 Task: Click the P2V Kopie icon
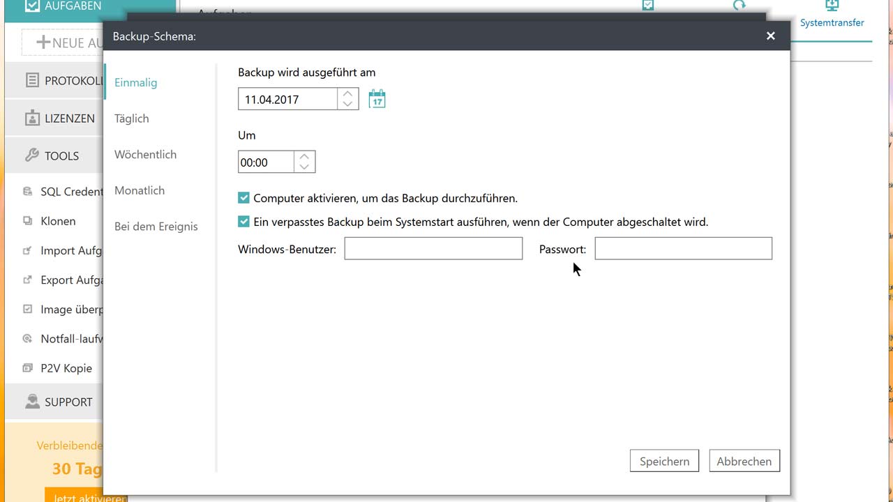[x=28, y=368]
